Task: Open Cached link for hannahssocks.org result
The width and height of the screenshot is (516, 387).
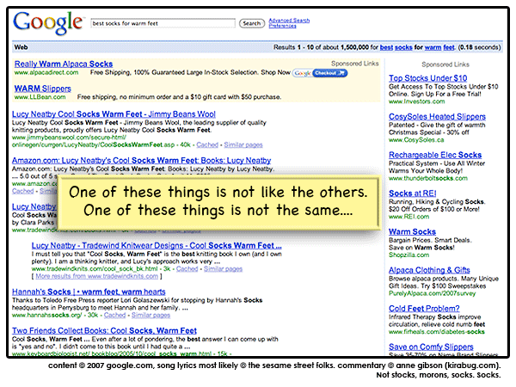Action: [x=114, y=316]
